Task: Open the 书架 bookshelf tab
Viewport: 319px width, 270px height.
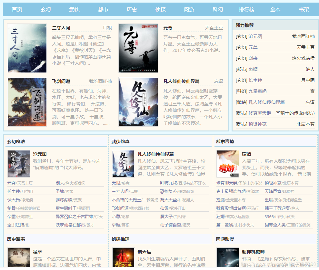Action: (304, 9)
